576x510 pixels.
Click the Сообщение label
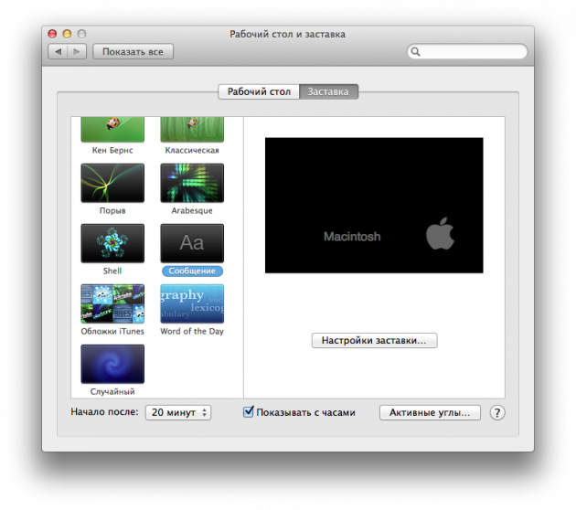pyautogui.click(x=192, y=271)
